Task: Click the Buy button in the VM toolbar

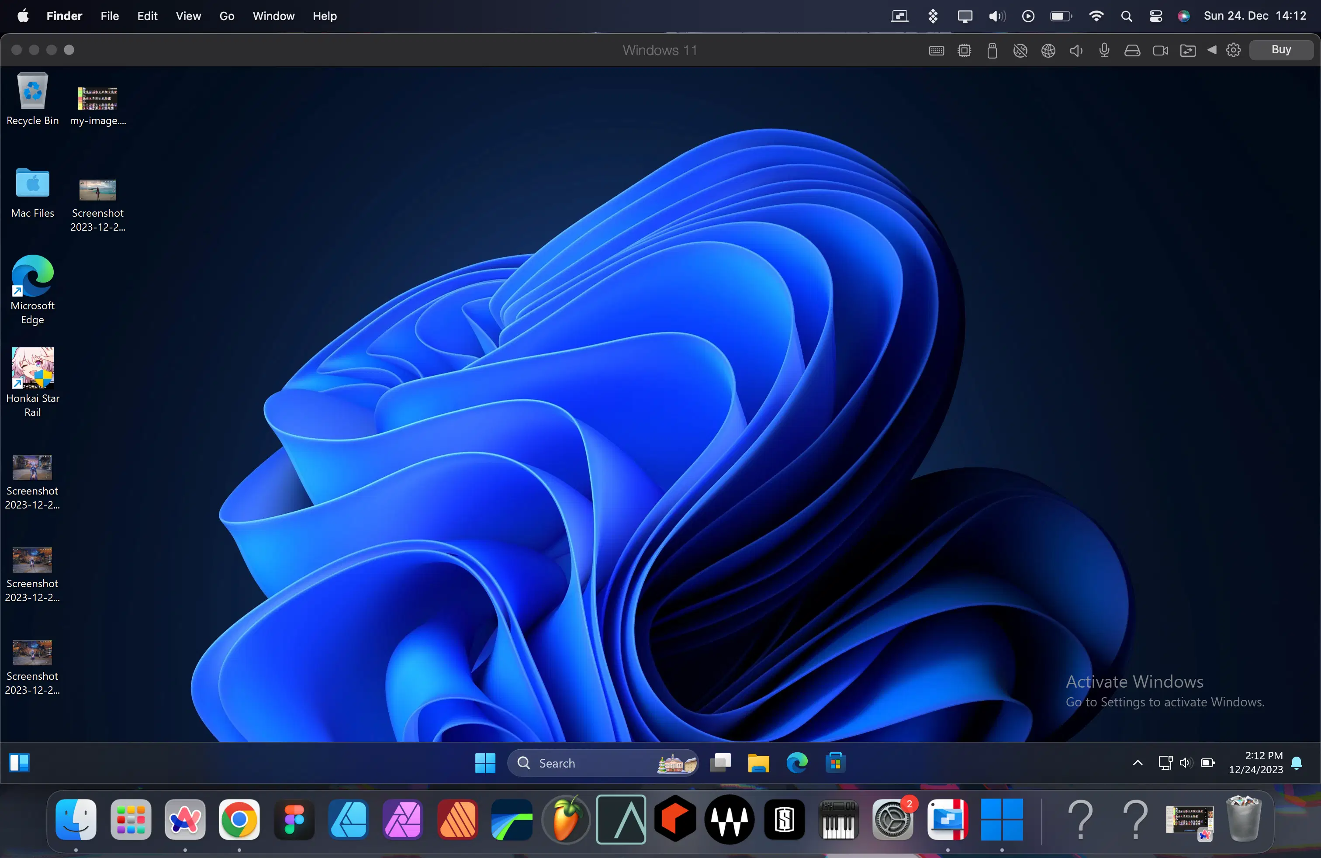Action: coord(1282,50)
